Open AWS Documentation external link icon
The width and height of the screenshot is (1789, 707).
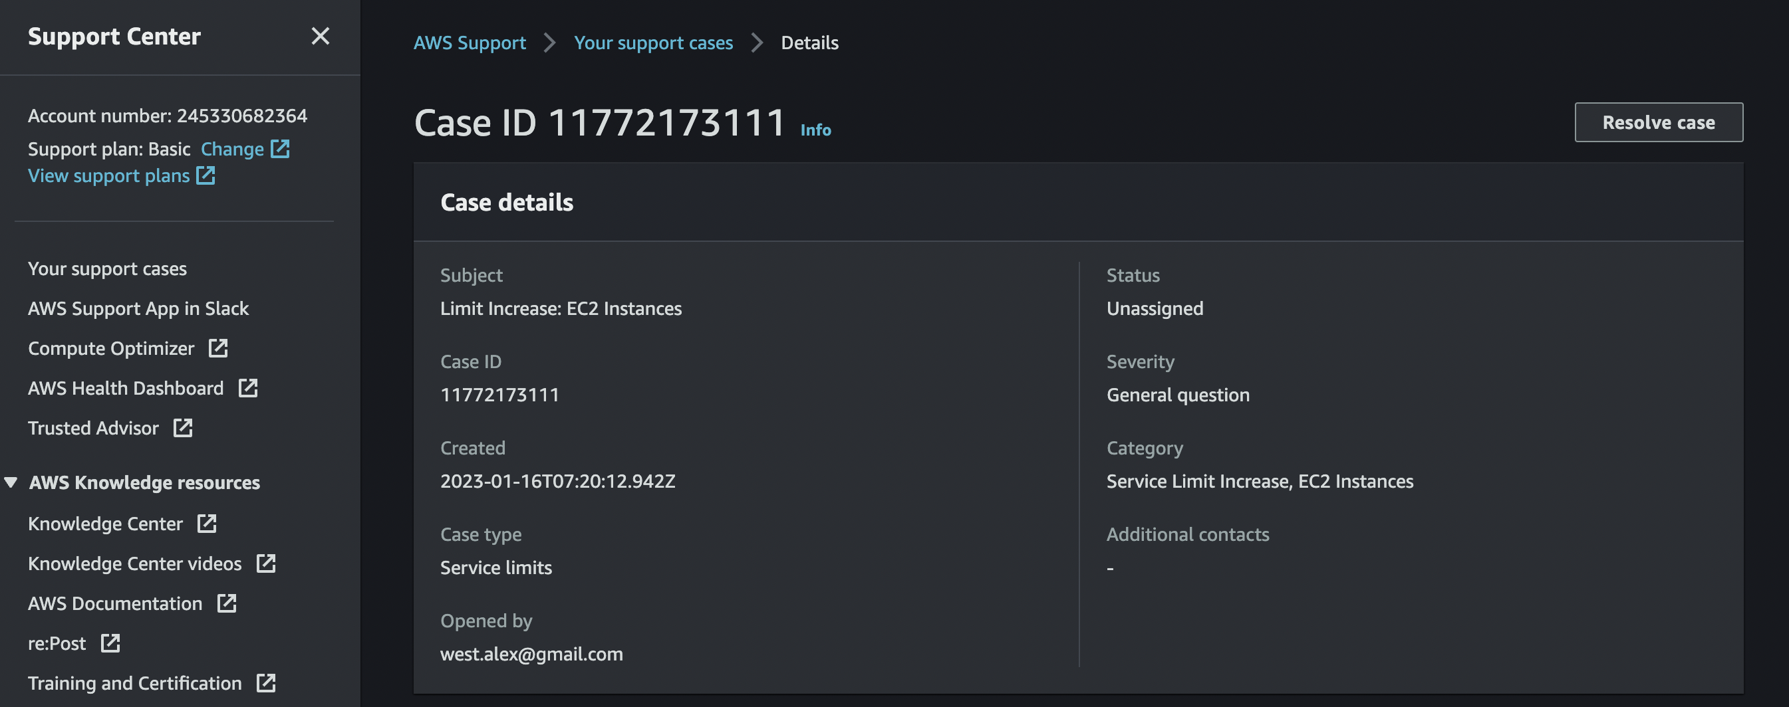pos(227,604)
